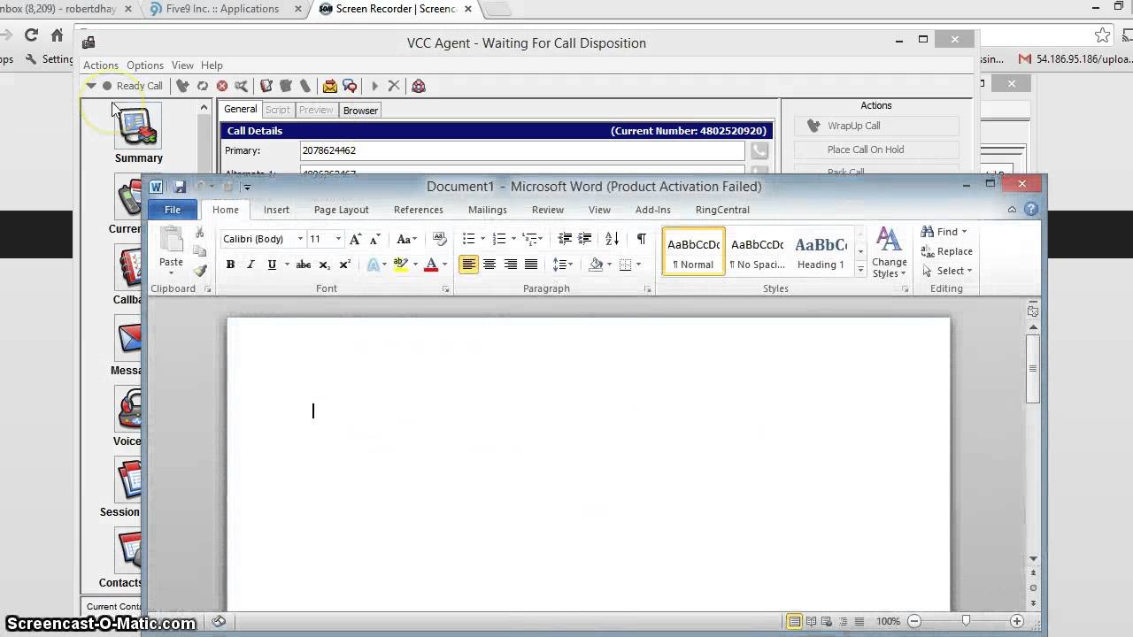The image size is (1133, 637).
Task: Open the File tab in Word
Action: 173,210
